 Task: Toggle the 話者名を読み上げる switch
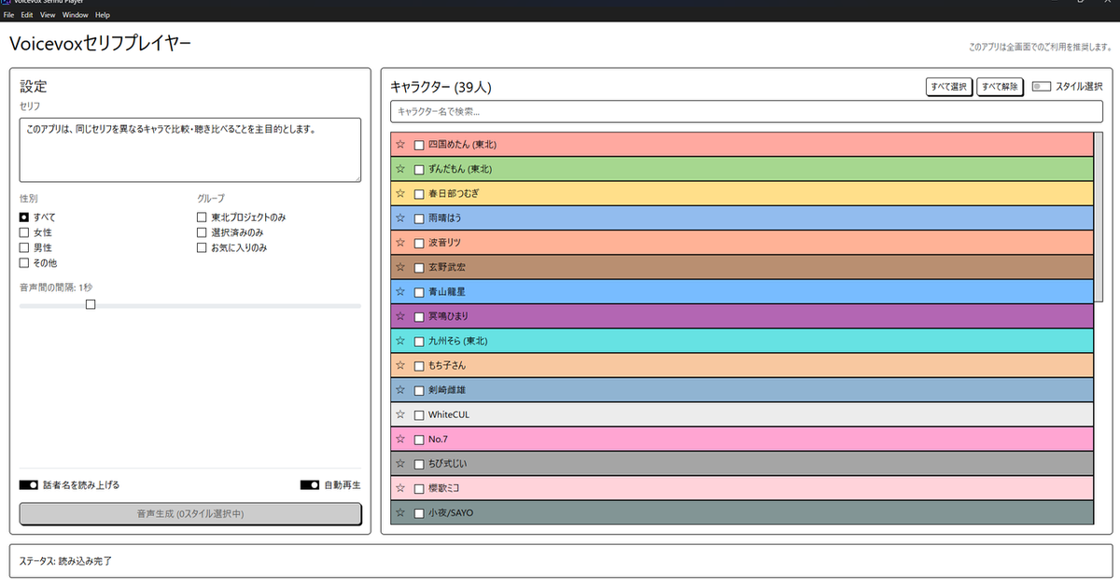point(29,485)
